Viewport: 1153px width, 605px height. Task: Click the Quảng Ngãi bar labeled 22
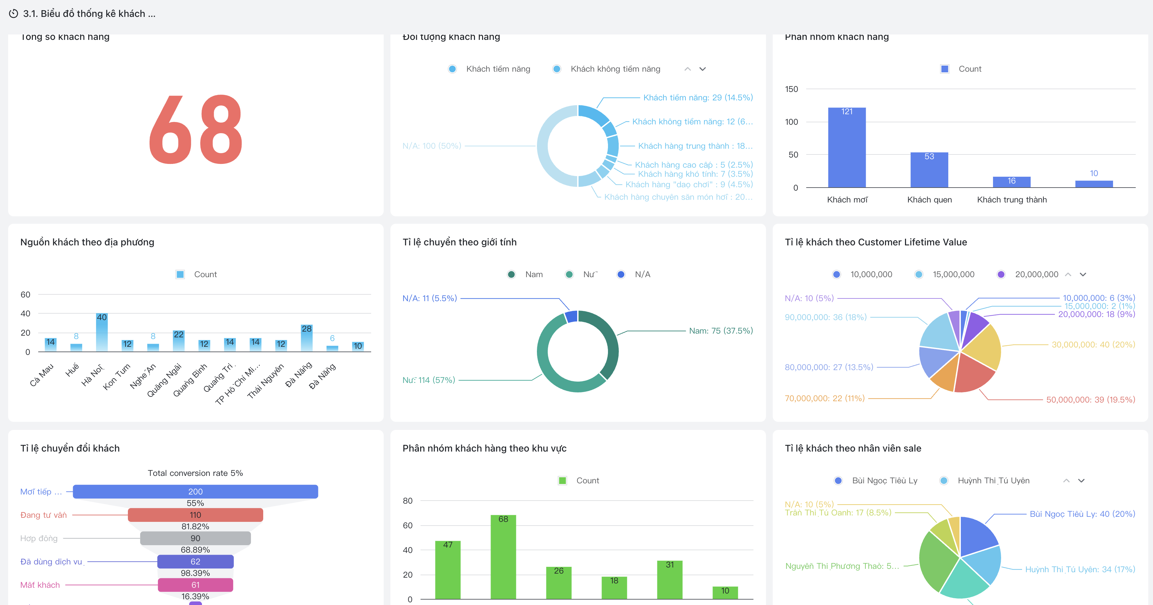click(x=179, y=341)
